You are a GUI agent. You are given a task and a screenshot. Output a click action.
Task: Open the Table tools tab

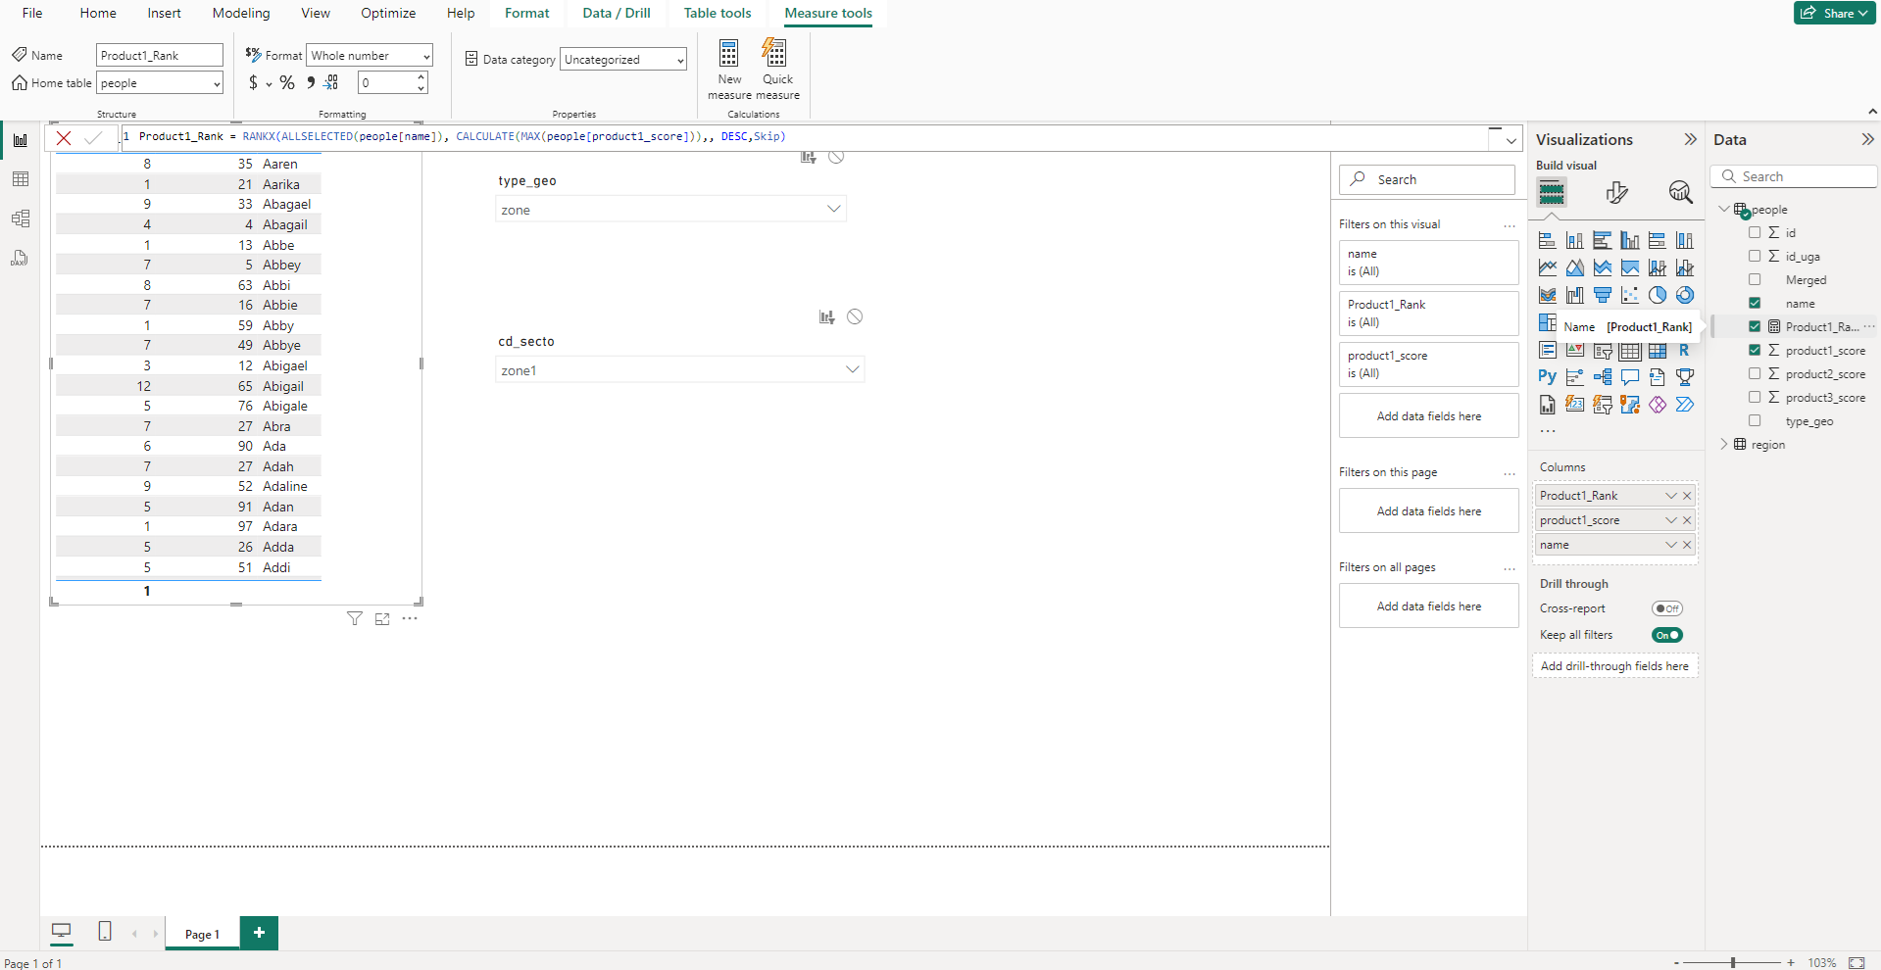(718, 13)
